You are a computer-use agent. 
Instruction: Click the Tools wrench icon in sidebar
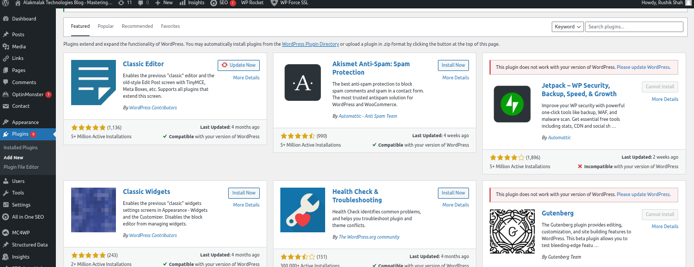(6, 193)
